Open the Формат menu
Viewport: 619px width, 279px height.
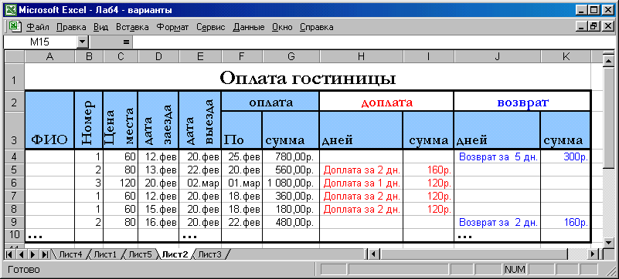click(172, 27)
